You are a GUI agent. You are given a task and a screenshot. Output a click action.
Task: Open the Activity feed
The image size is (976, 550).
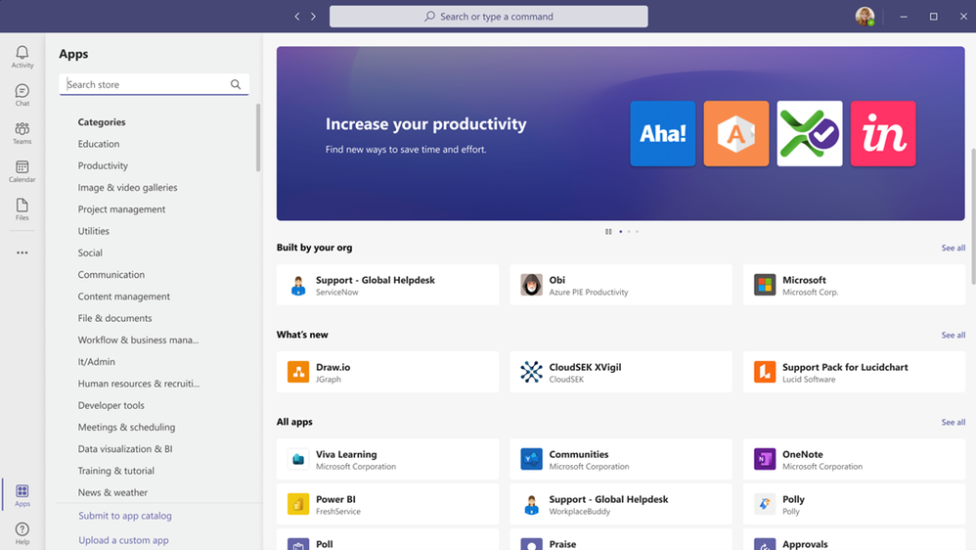(x=22, y=57)
